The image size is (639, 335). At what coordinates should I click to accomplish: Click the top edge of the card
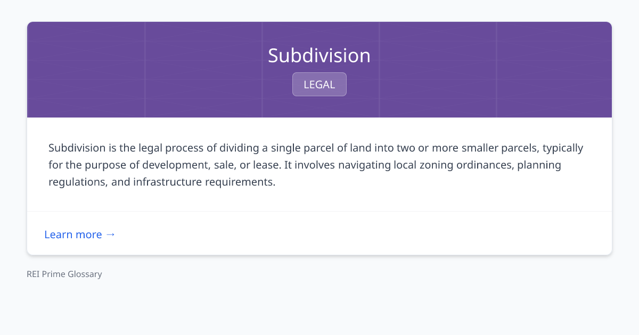pos(319,22)
